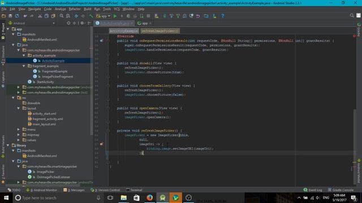The height and width of the screenshot is (203, 362).
Task: Click the Help question mark icon
Action: click(223, 16)
